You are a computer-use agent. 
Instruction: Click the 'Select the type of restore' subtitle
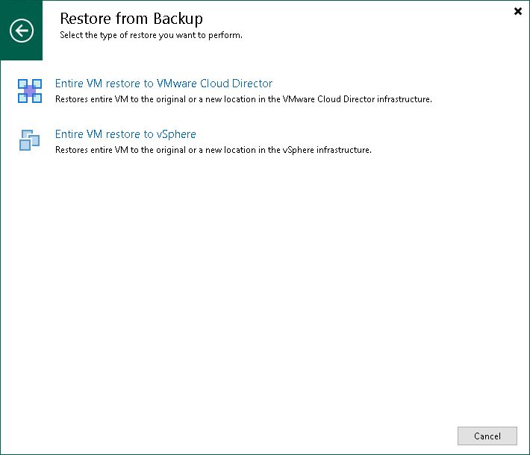151,35
